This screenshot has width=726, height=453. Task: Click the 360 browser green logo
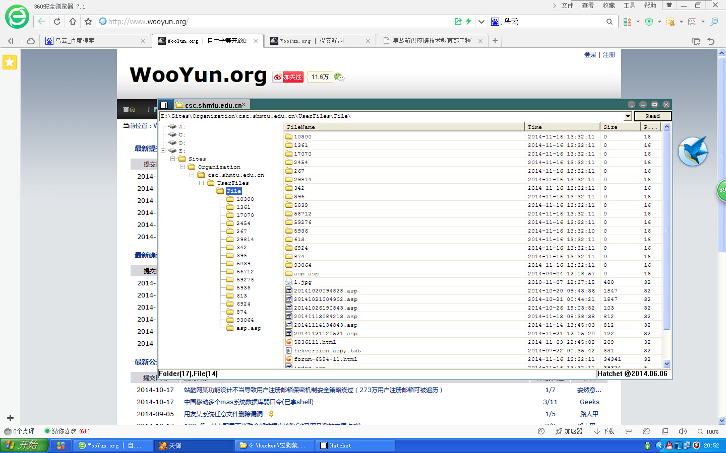tap(17, 17)
